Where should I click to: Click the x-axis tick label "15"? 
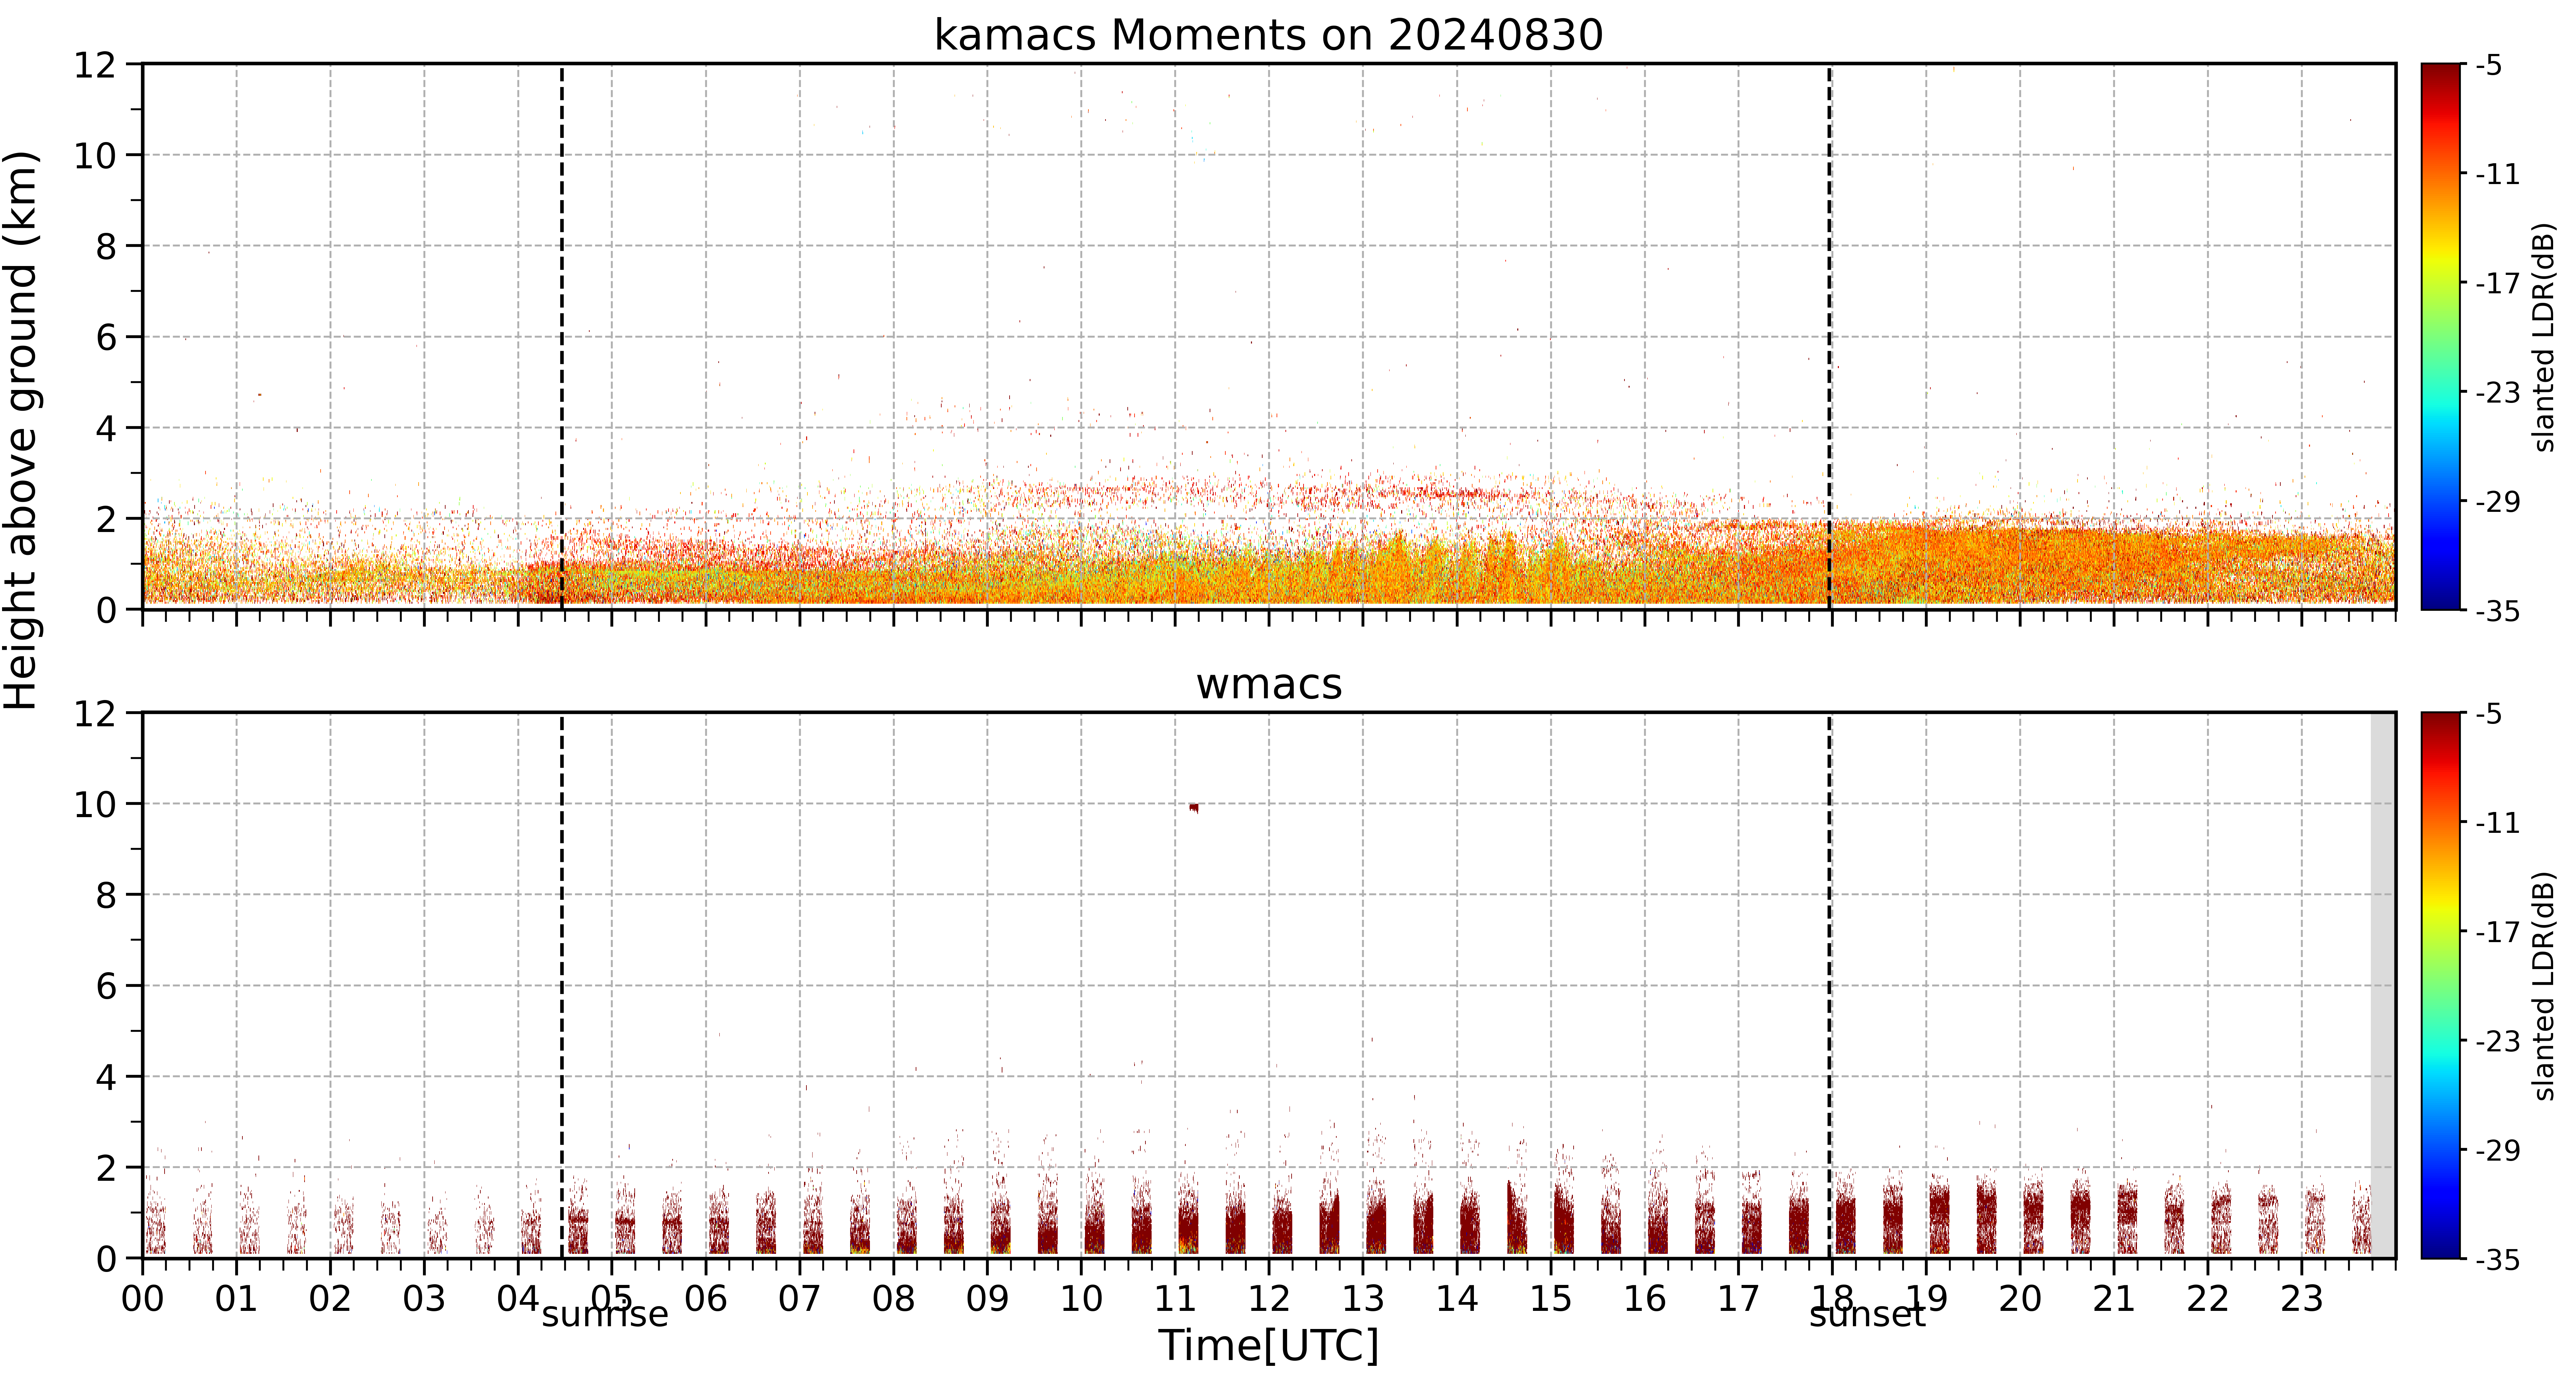click(x=1551, y=1299)
